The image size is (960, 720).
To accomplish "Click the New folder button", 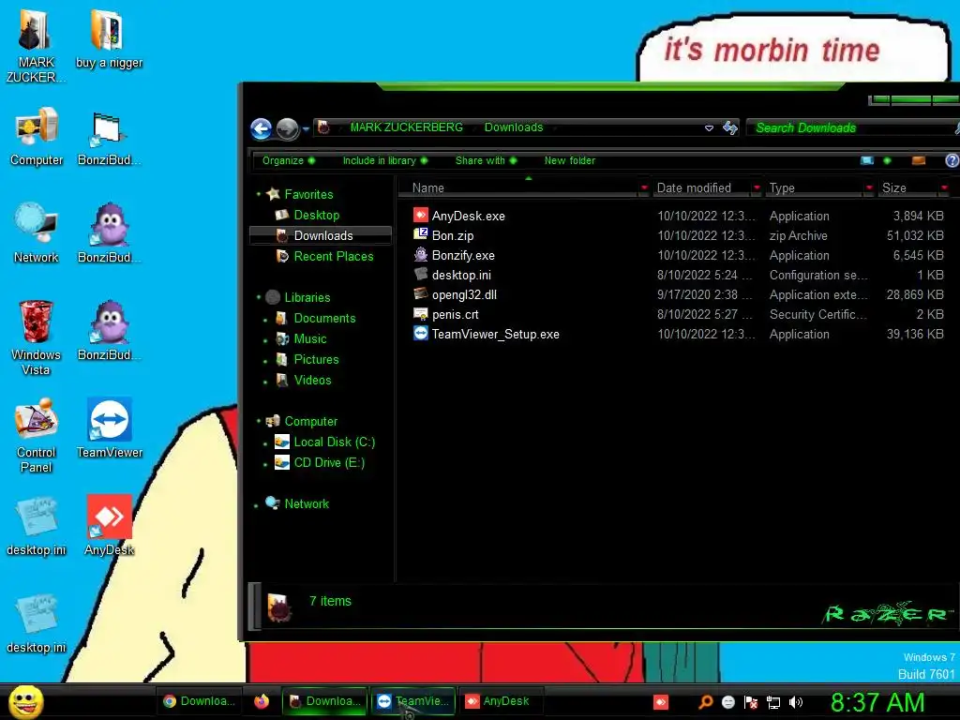I will 569,160.
